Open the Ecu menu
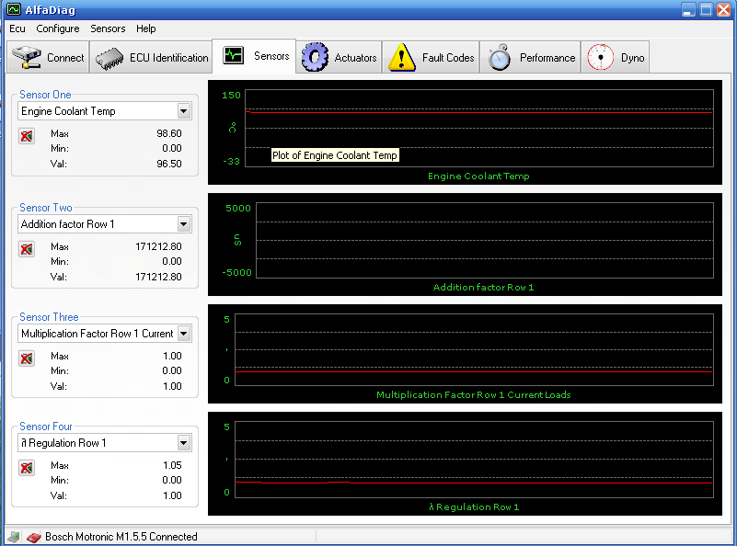 tap(17, 28)
